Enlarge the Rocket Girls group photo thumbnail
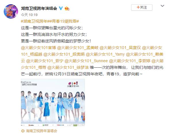Viewport: 169px width, 135px height. coord(53,103)
